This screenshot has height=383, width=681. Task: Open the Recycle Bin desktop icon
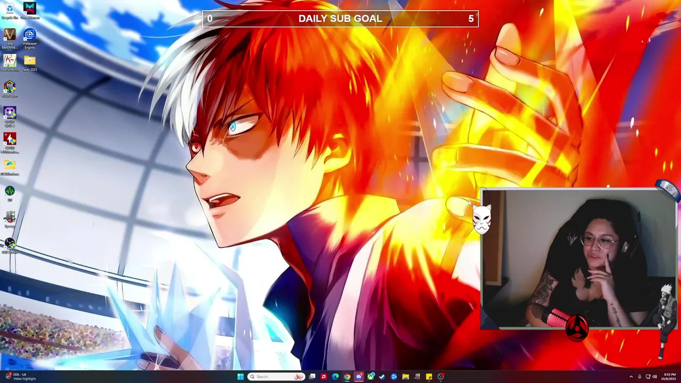coord(10,11)
